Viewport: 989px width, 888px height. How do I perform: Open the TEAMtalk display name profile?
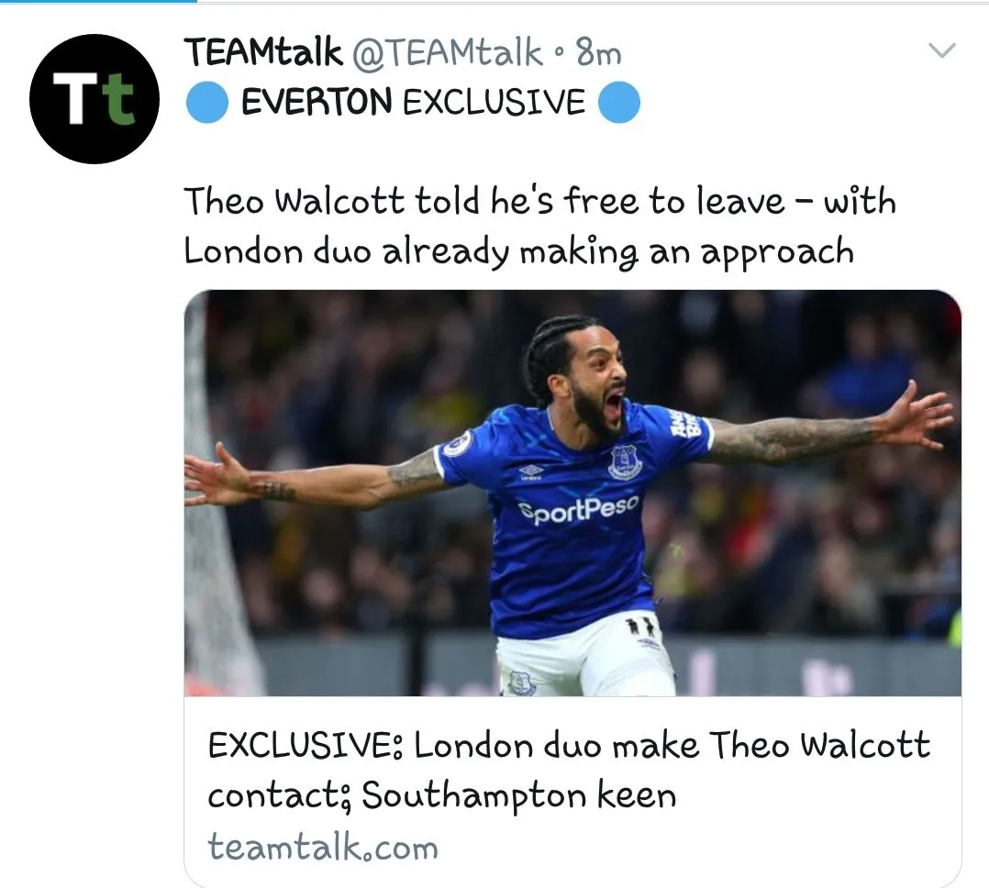click(x=263, y=51)
